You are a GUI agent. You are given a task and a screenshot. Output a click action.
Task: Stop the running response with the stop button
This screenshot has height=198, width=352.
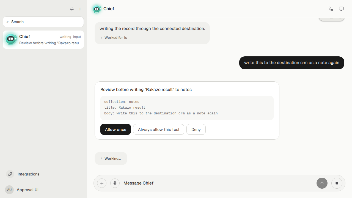tap(337, 183)
